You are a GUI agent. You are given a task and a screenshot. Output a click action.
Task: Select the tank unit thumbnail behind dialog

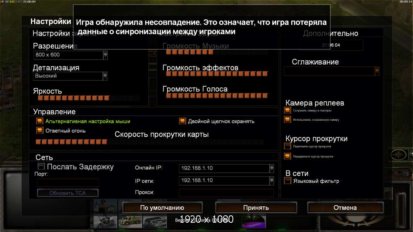click(155, 222)
